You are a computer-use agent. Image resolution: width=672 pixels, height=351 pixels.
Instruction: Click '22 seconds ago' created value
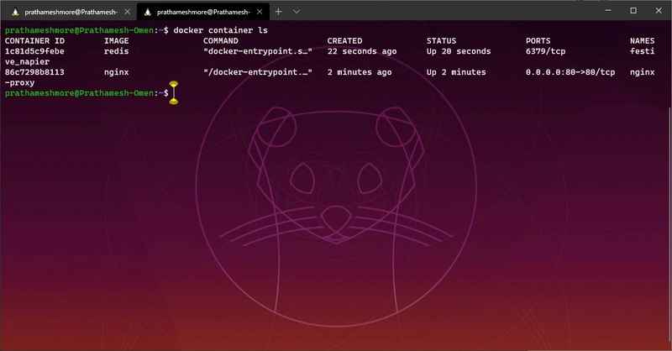[362, 51]
